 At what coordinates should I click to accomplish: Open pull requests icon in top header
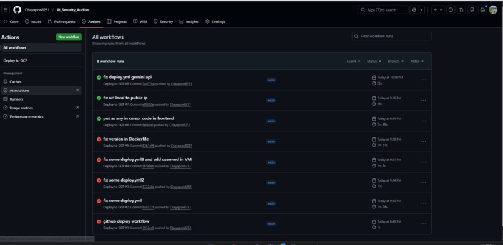pyautogui.click(x=461, y=10)
